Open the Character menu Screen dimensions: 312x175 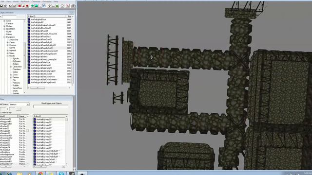[36, 1]
